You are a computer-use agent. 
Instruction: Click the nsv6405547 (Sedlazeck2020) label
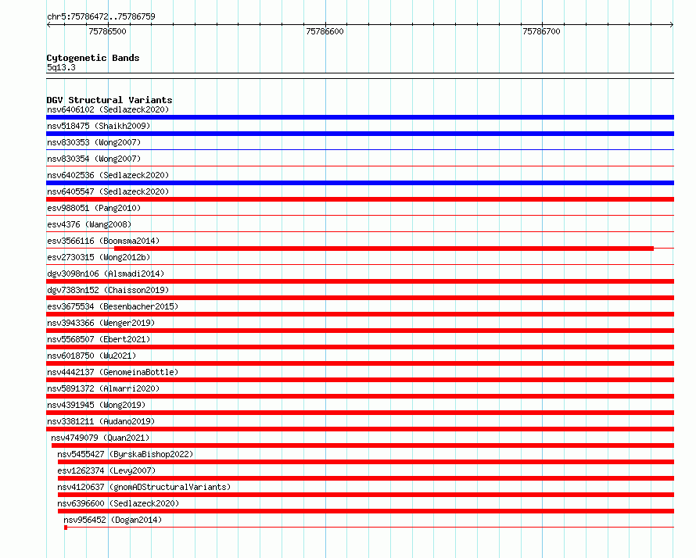108,191
